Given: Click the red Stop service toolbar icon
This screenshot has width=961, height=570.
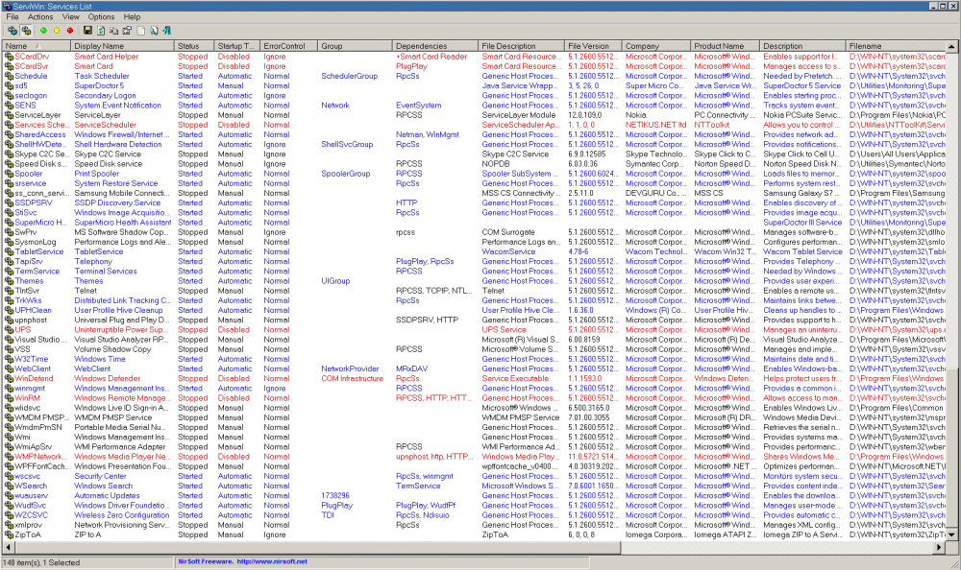Looking at the screenshot, I should click(x=70, y=31).
